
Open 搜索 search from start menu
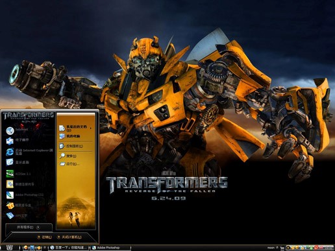[75, 156]
